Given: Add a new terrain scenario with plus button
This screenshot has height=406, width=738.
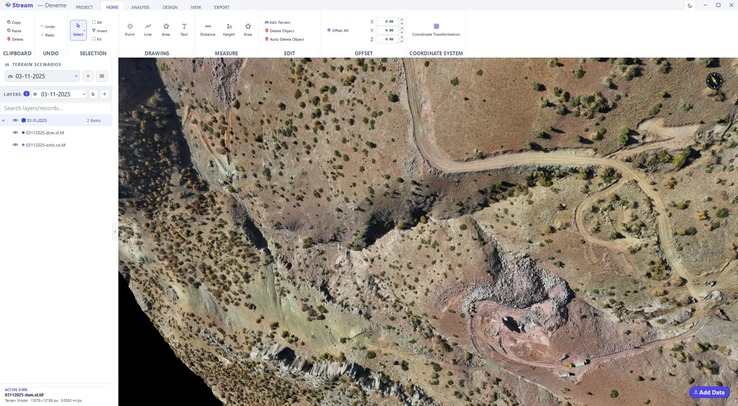Looking at the screenshot, I should click(88, 76).
